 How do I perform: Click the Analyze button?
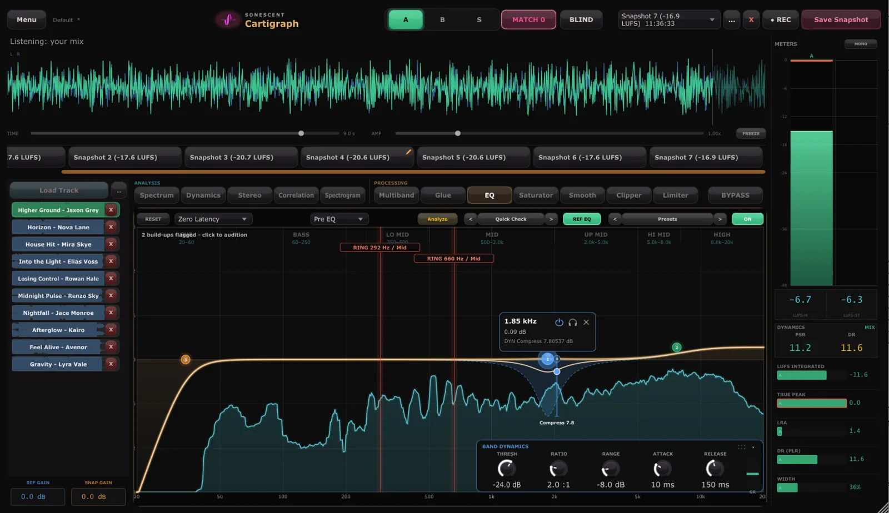tap(437, 219)
